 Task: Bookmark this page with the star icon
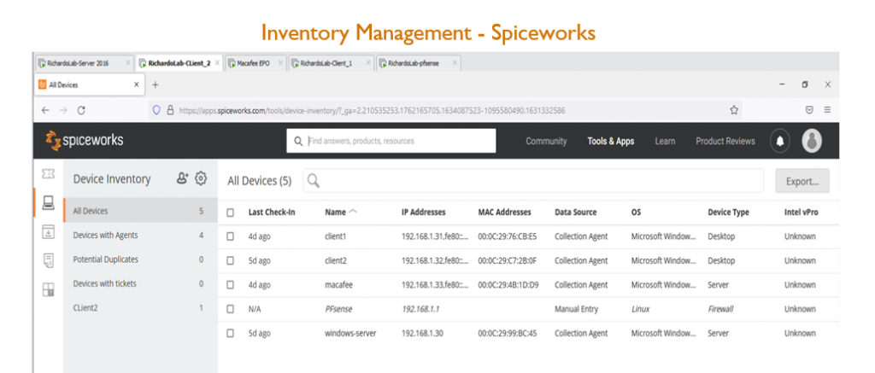tap(734, 110)
